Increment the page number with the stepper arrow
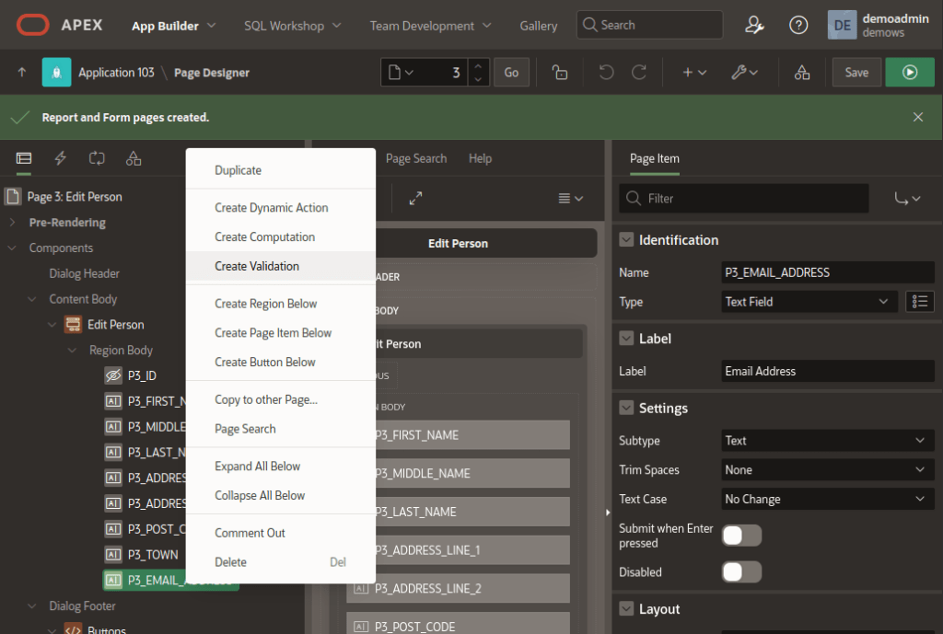943x634 pixels. tap(479, 66)
